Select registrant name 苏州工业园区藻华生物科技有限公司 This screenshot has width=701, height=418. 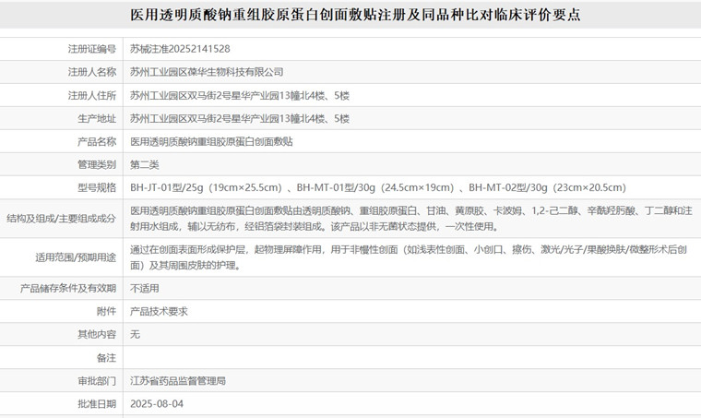[207, 72]
